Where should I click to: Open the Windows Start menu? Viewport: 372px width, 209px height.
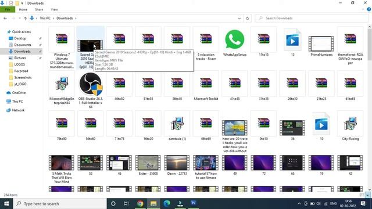point(6,204)
